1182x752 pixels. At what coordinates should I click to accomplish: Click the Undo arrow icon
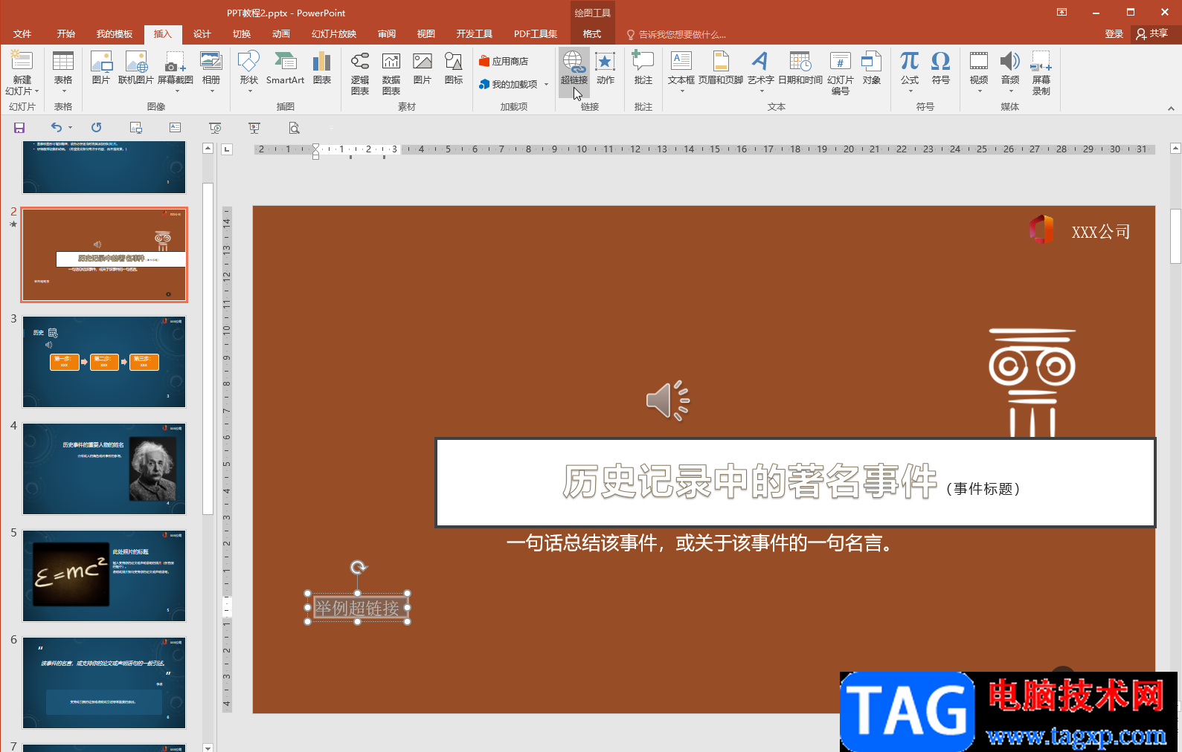pyautogui.click(x=56, y=128)
